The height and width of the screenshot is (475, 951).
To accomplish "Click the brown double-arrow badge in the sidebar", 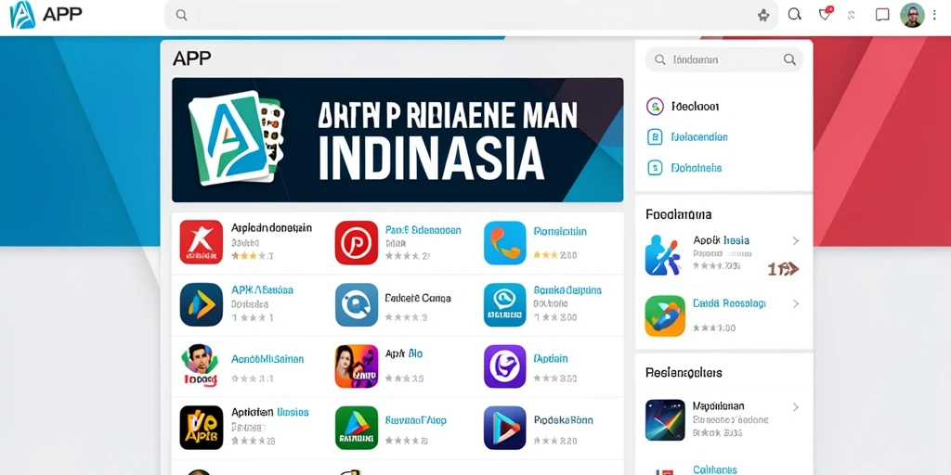I will point(783,269).
